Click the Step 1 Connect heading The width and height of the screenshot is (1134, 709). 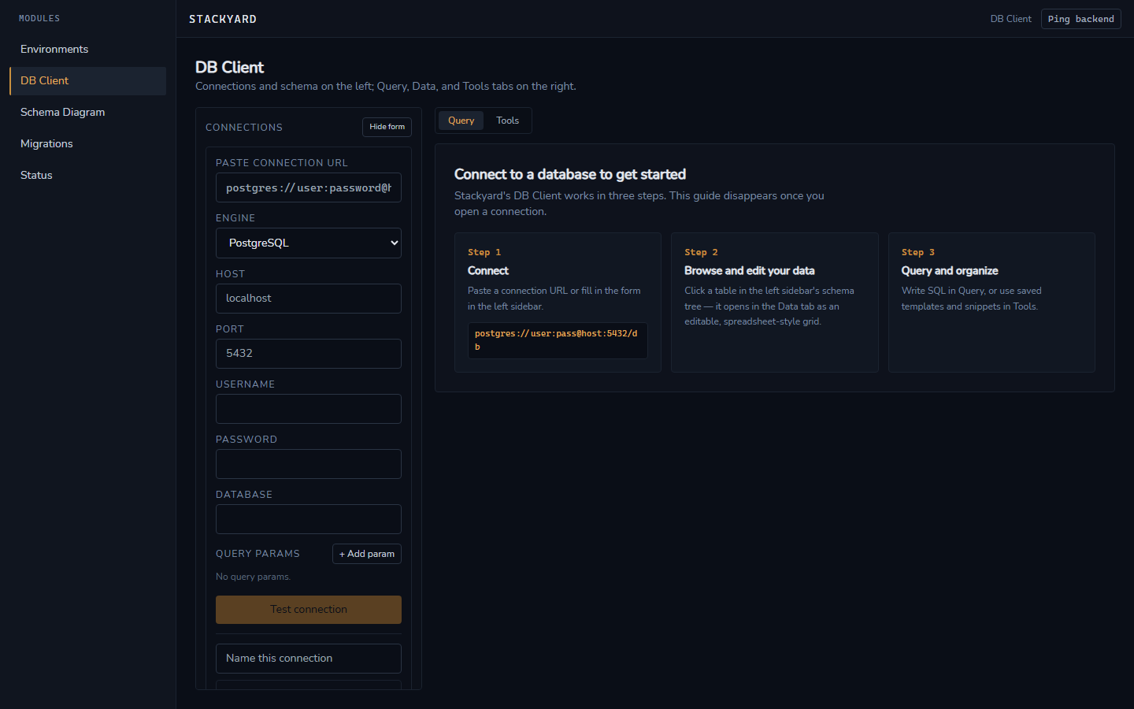click(x=488, y=271)
